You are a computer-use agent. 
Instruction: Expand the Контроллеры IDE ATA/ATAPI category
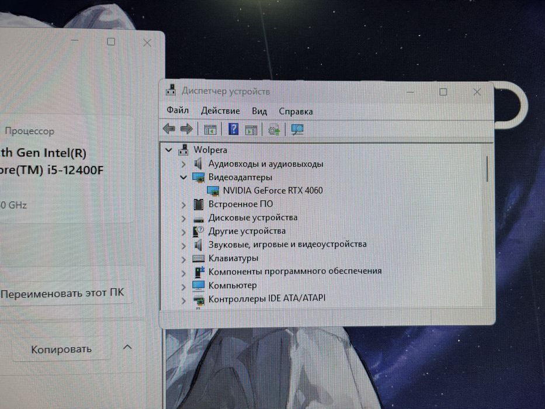click(183, 301)
